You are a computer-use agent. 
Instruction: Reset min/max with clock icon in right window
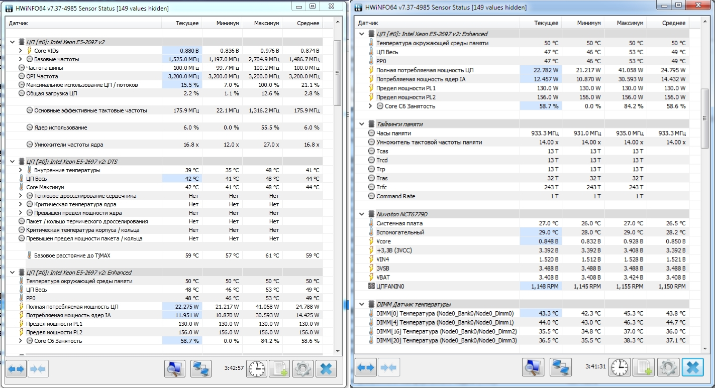coord(620,367)
